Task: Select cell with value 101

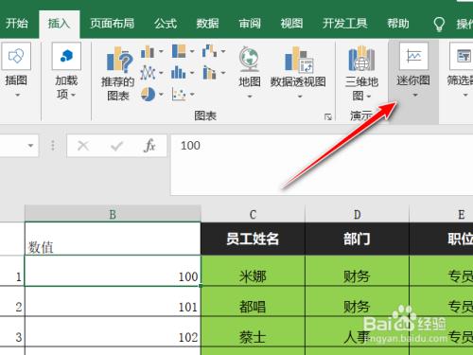Action: point(113,301)
